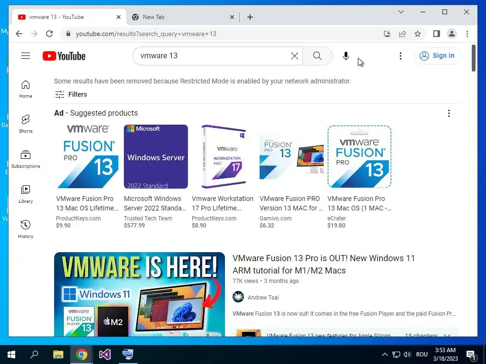The image size is (486, 364).
Task: Click the '77K views' video info
Action: 245,281
